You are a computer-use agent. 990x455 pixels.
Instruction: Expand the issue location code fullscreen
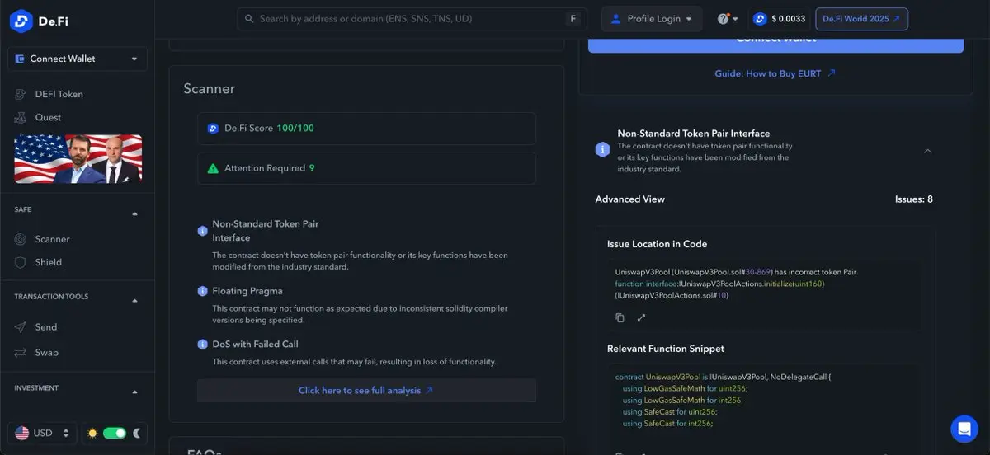pyautogui.click(x=641, y=317)
